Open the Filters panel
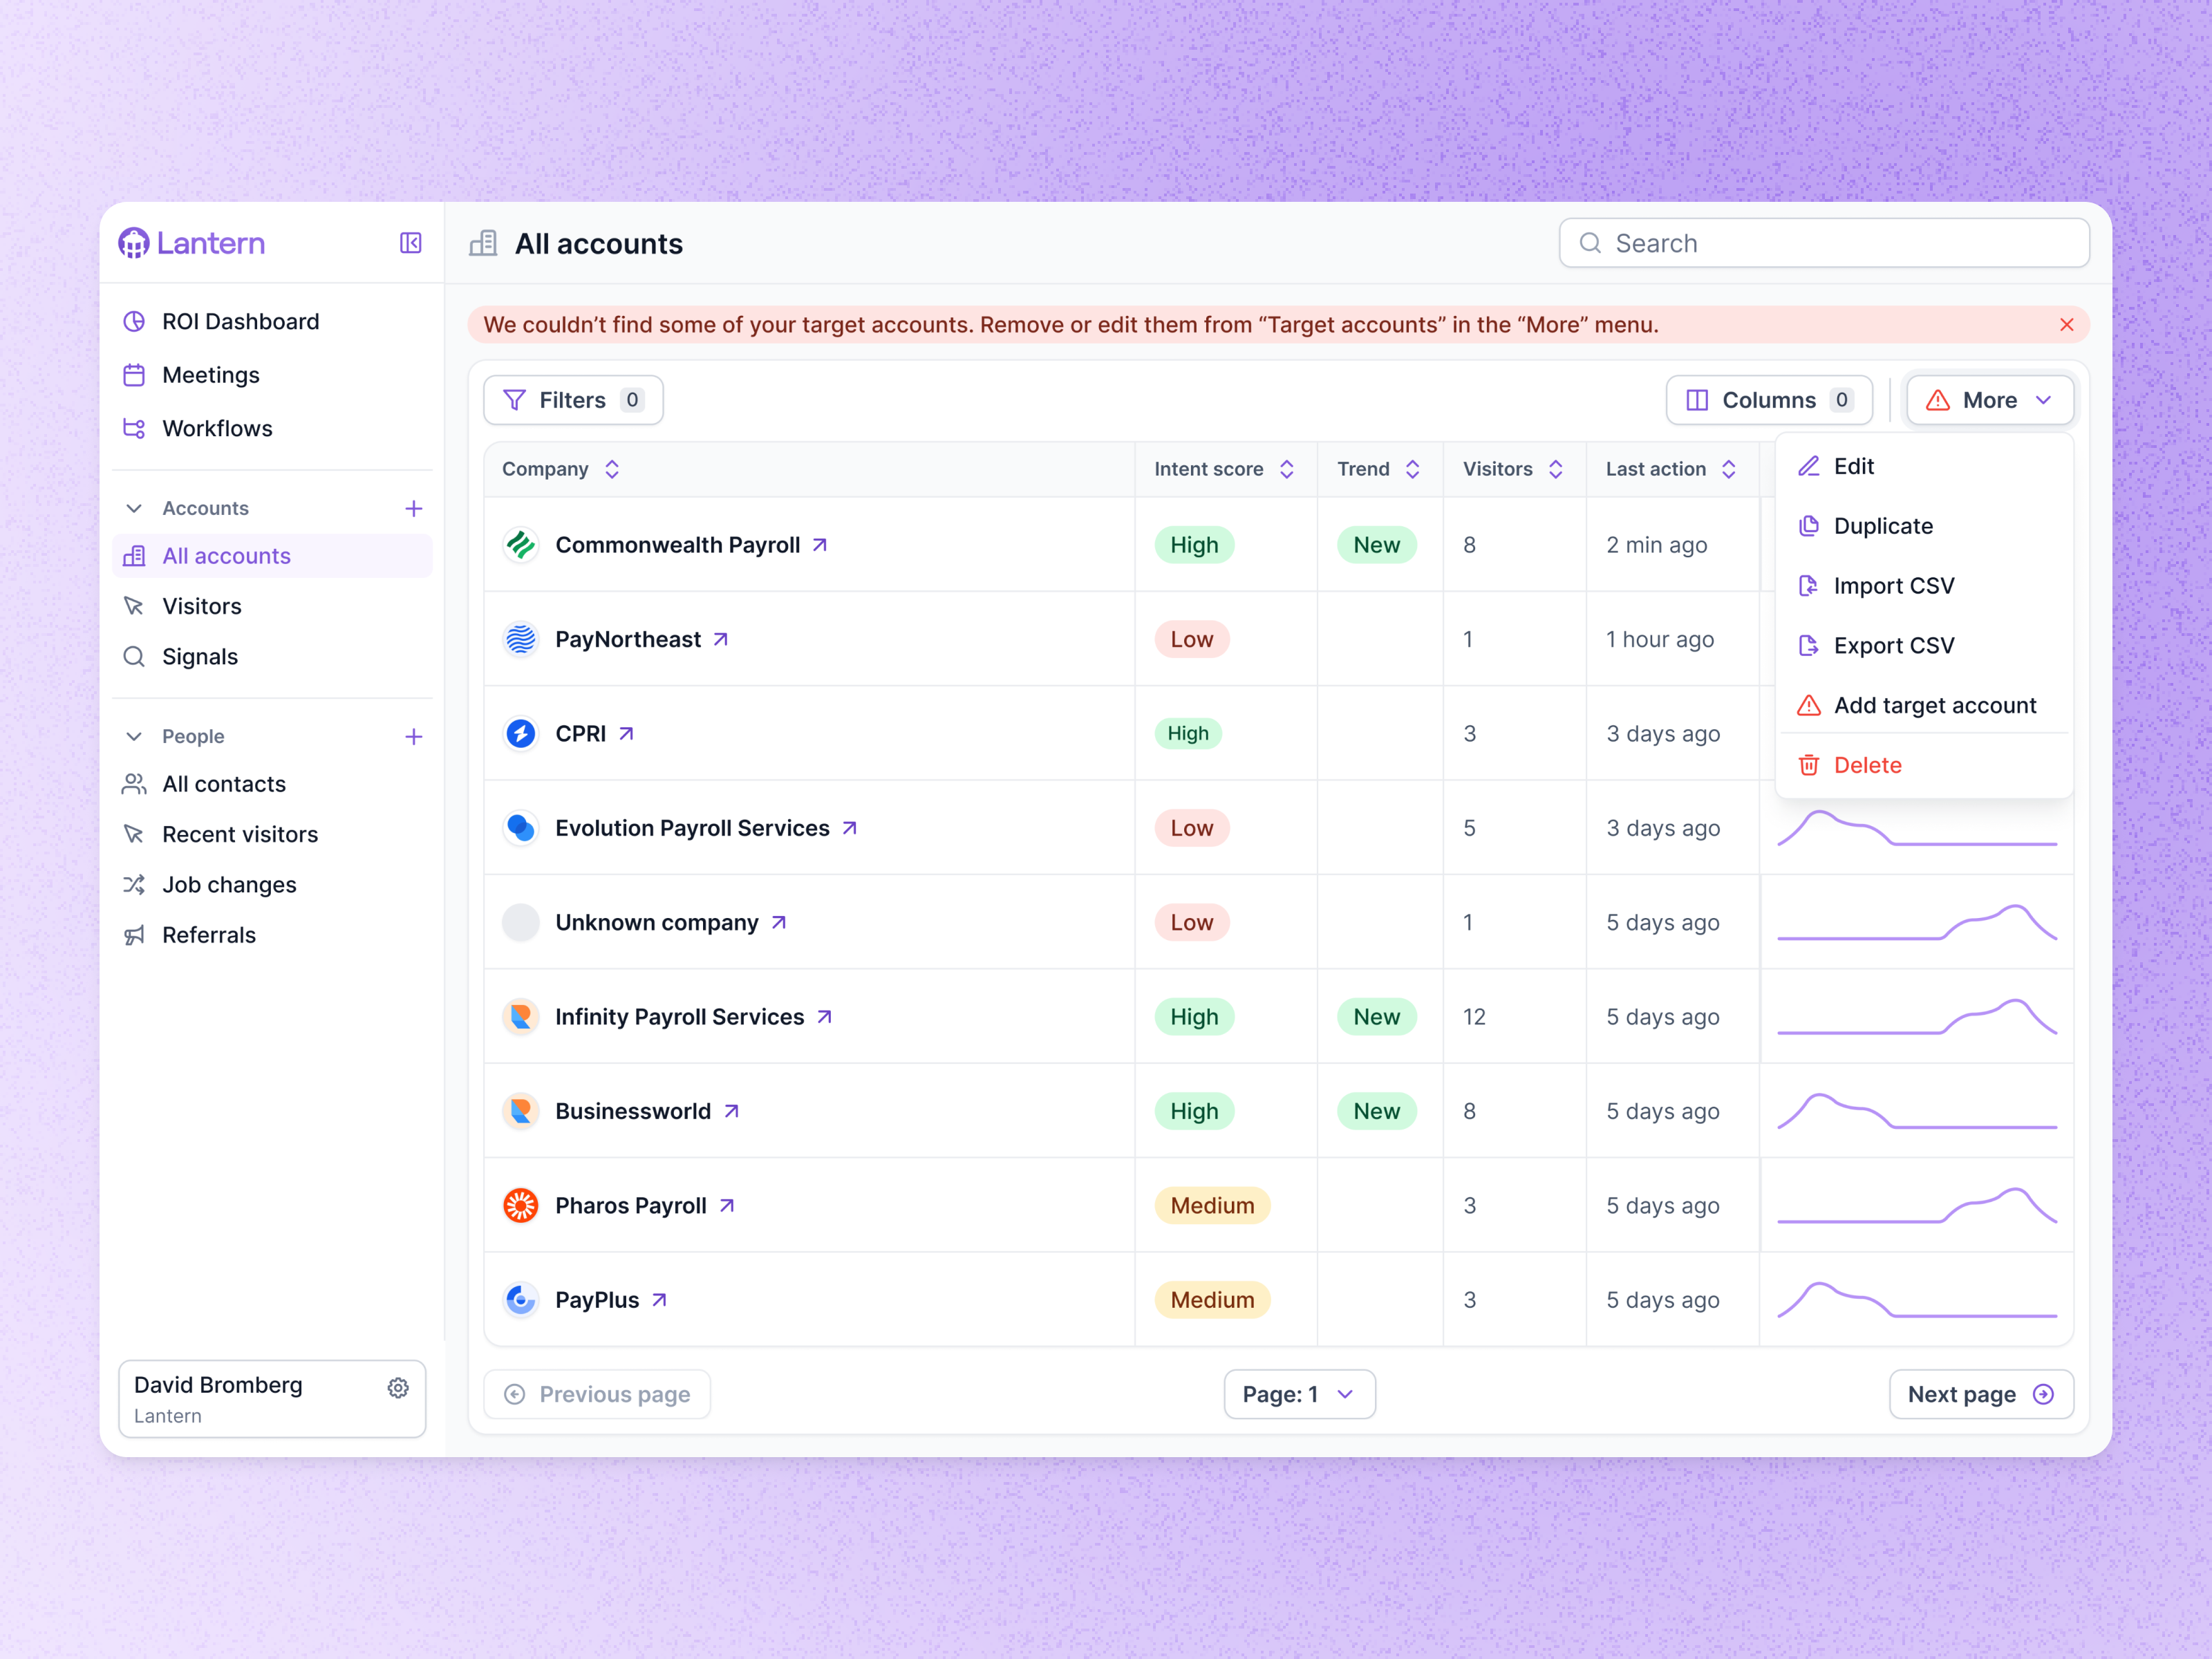The width and height of the screenshot is (2212, 1659). pos(572,399)
